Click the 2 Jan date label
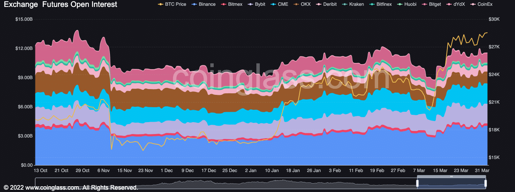The width and height of the screenshot is (515, 192). [x=251, y=170]
